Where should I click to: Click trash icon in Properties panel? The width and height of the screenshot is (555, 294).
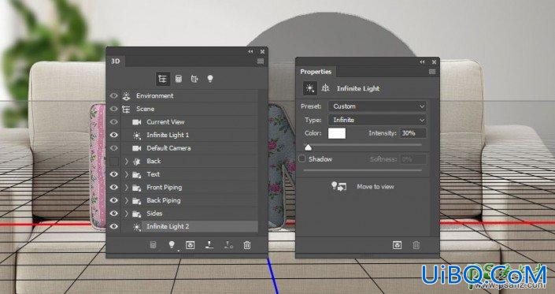416,245
